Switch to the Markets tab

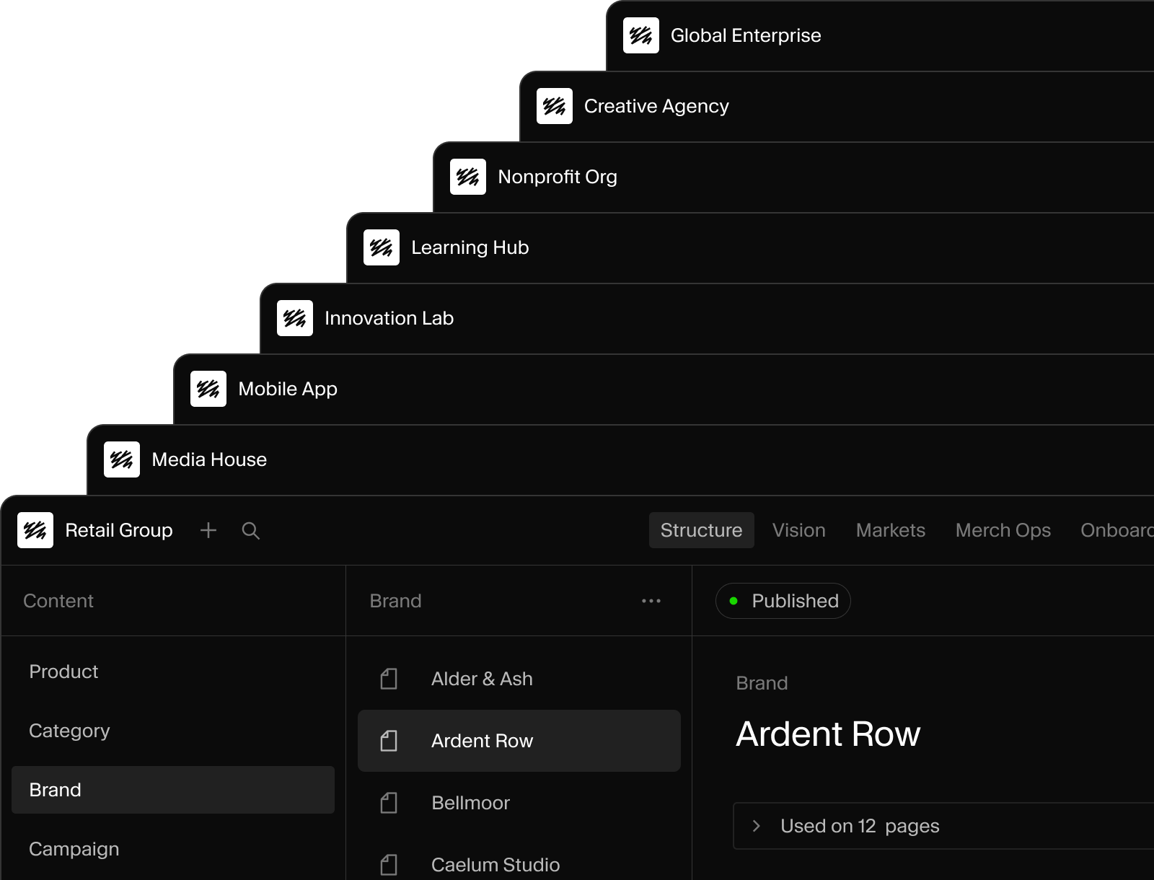point(891,530)
